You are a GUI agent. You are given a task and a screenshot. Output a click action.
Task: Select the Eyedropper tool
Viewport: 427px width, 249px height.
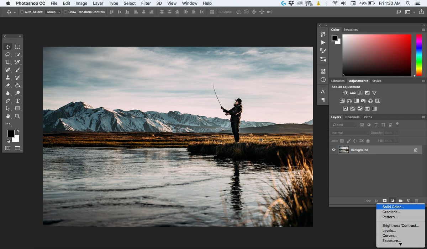click(x=17, y=62)
